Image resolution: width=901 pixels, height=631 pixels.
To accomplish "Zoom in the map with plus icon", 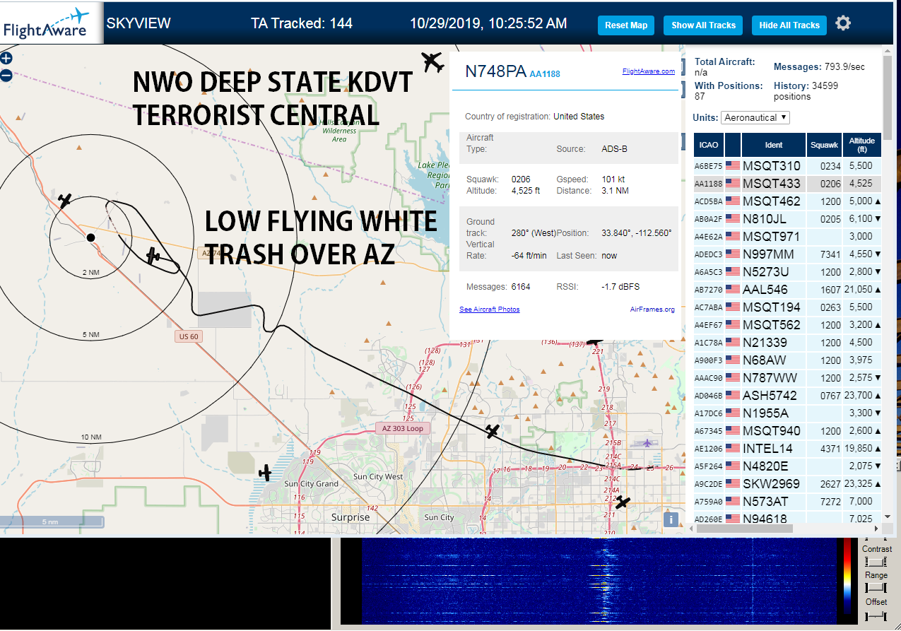I will click(6, 59).
